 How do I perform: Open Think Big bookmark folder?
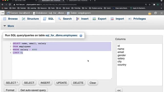coord(76,8)
